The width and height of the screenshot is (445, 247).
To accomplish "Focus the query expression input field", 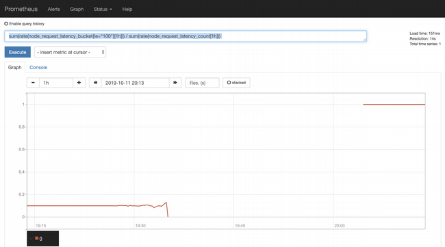I will pyautogui.click(x=186, y=36).
